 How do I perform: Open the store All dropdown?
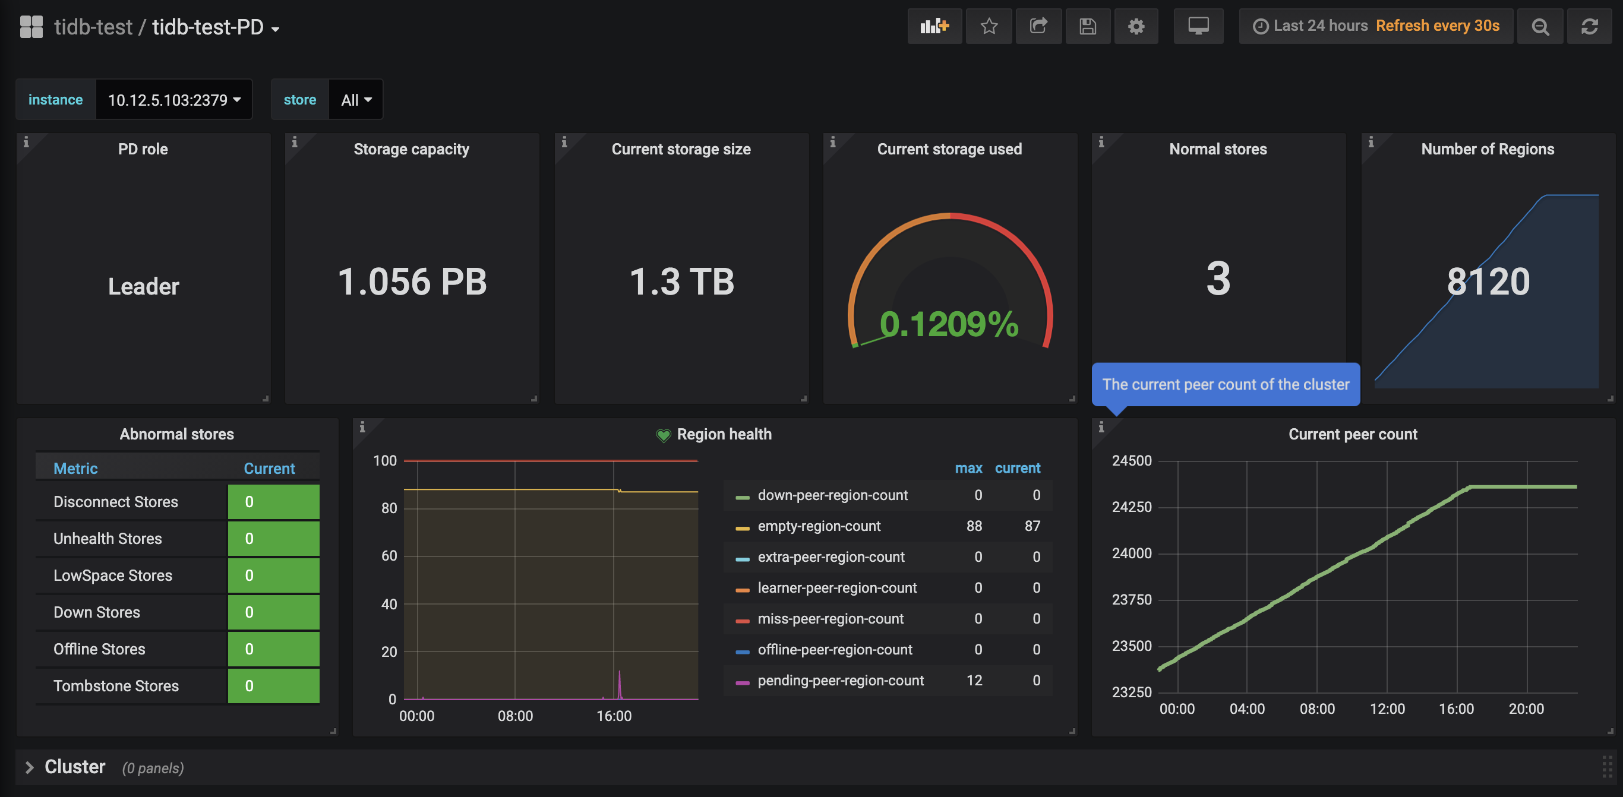click(x=356, y=100)
